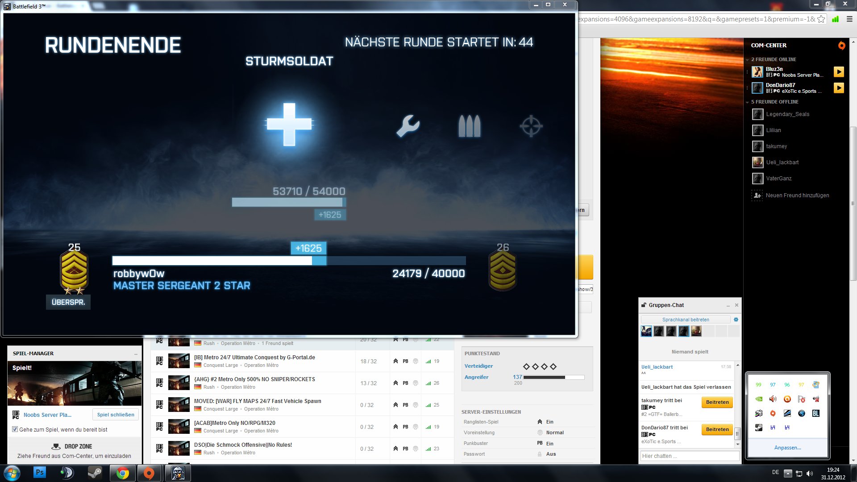Show hidden tray icons arrow

point(788,474)
